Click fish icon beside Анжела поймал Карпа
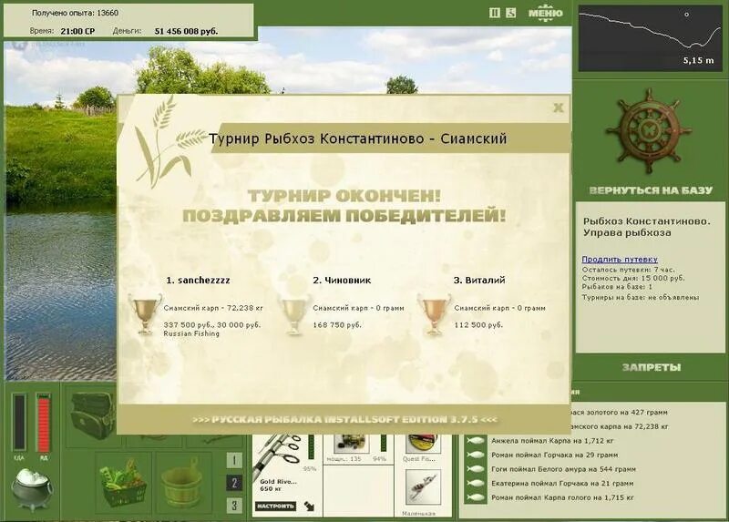Image resolution: width=729 pixels, height=522 pixels. [x=475, y=441]
